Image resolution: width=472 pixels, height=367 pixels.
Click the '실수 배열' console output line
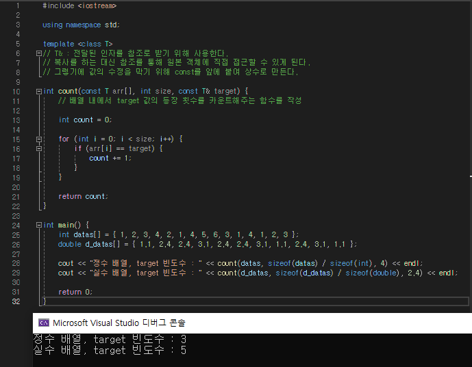[110, 350]
